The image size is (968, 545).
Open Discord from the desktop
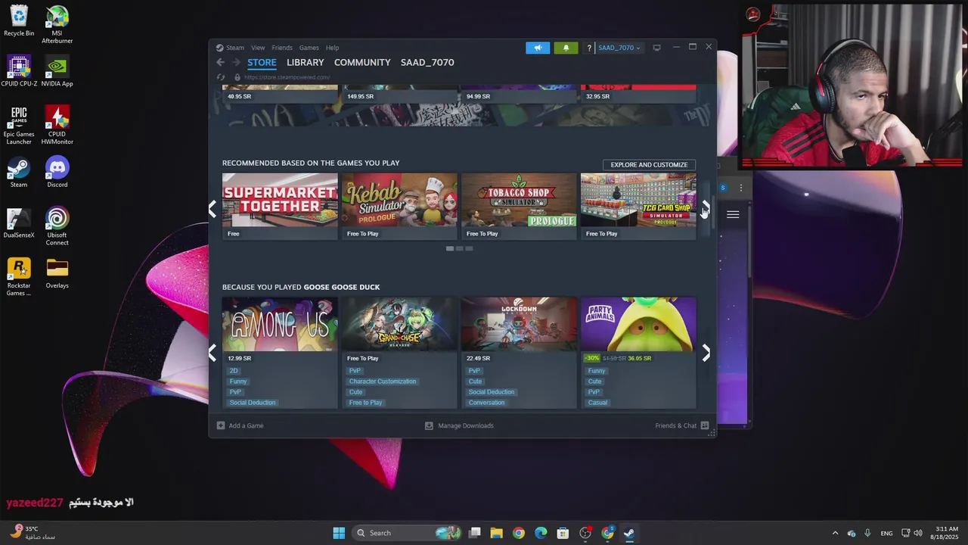pyautogui.click(x=57, y=172)
